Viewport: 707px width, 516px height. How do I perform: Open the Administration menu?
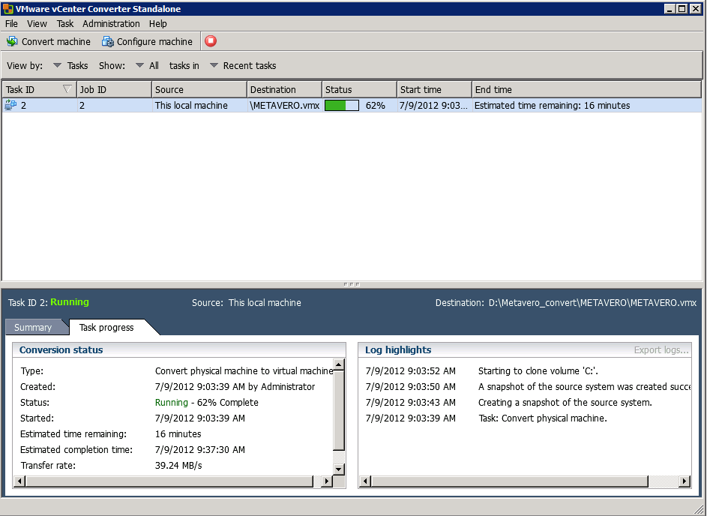[111, 23]
